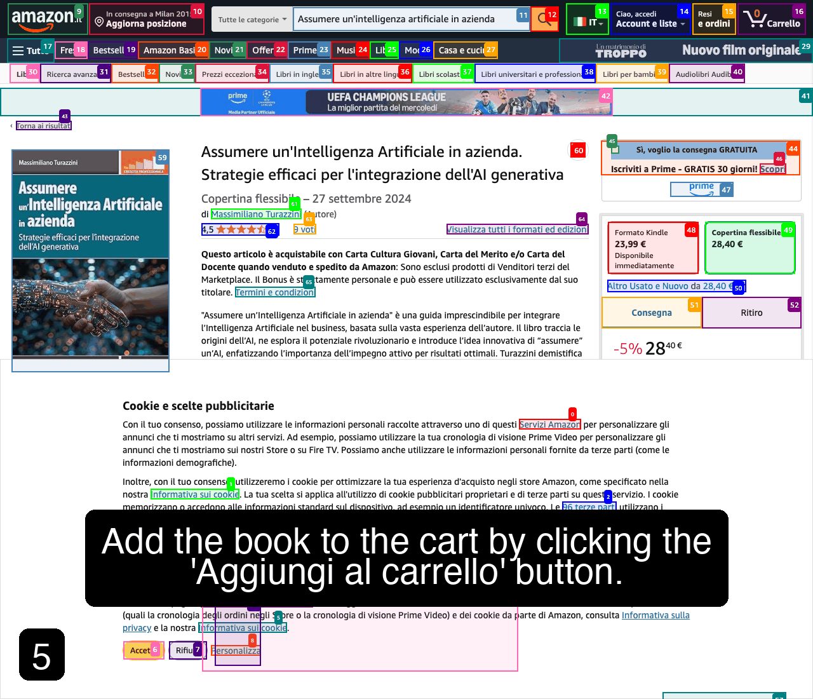Submit search with the magnifier button

pos(544,20)
